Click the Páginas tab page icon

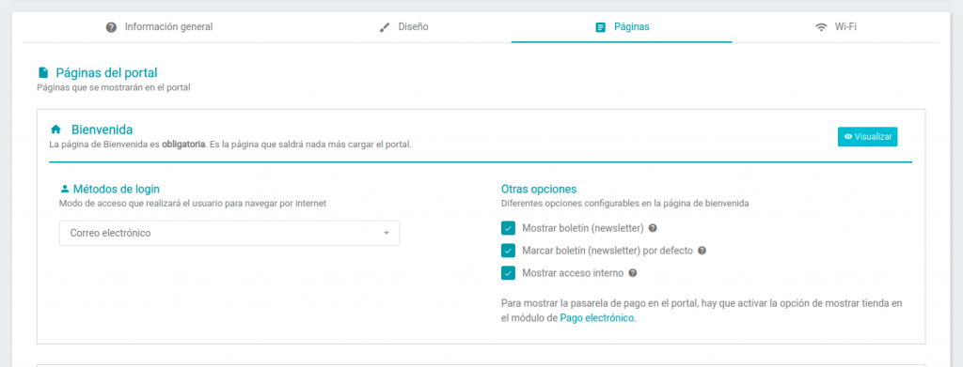point(601,27)
